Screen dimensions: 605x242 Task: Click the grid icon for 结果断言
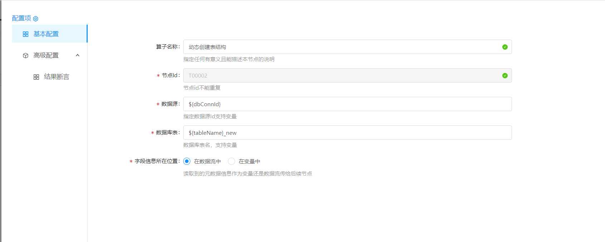(36, 77)
